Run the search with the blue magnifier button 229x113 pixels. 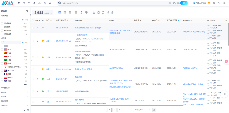pos(184,3)
